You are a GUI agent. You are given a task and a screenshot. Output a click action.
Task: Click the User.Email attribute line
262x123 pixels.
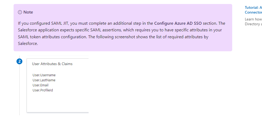click(x=40, y=85)
